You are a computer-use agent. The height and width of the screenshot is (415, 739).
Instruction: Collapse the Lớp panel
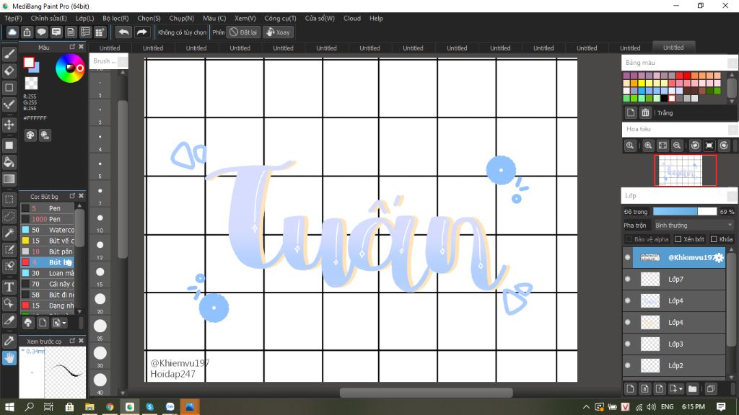pos(733,196)
